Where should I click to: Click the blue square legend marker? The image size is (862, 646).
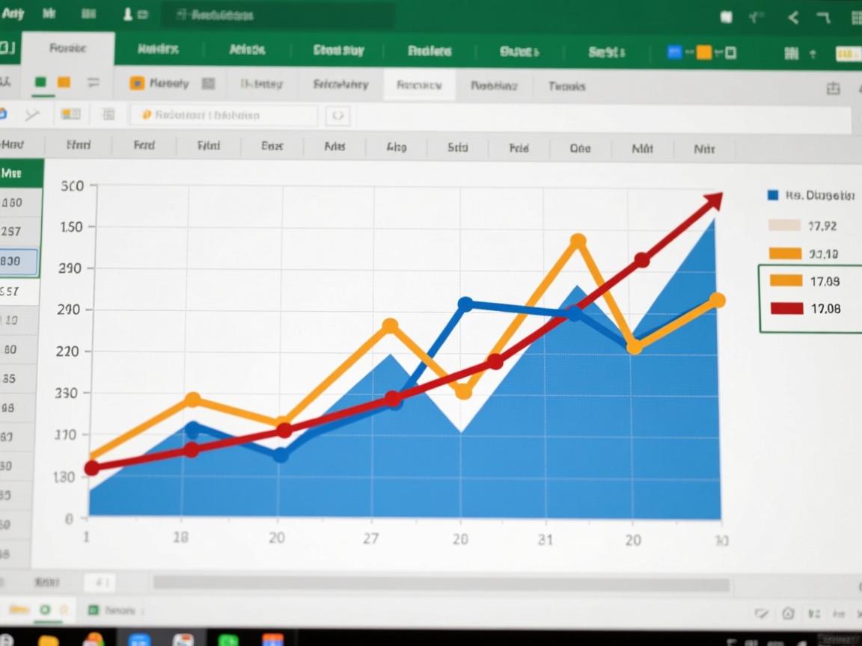[773, 196]
